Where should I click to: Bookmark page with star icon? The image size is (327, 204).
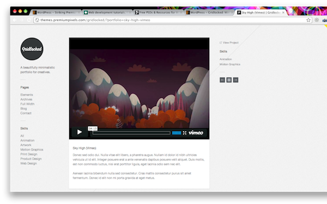tap(308, 20)
